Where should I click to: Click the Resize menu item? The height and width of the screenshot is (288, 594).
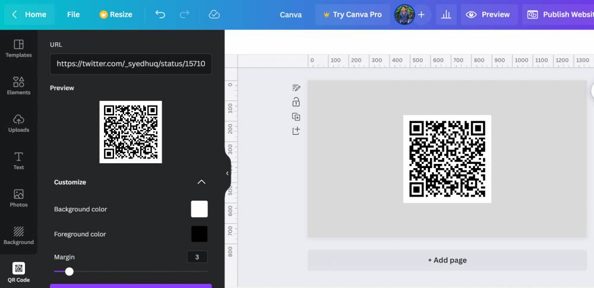116,14
